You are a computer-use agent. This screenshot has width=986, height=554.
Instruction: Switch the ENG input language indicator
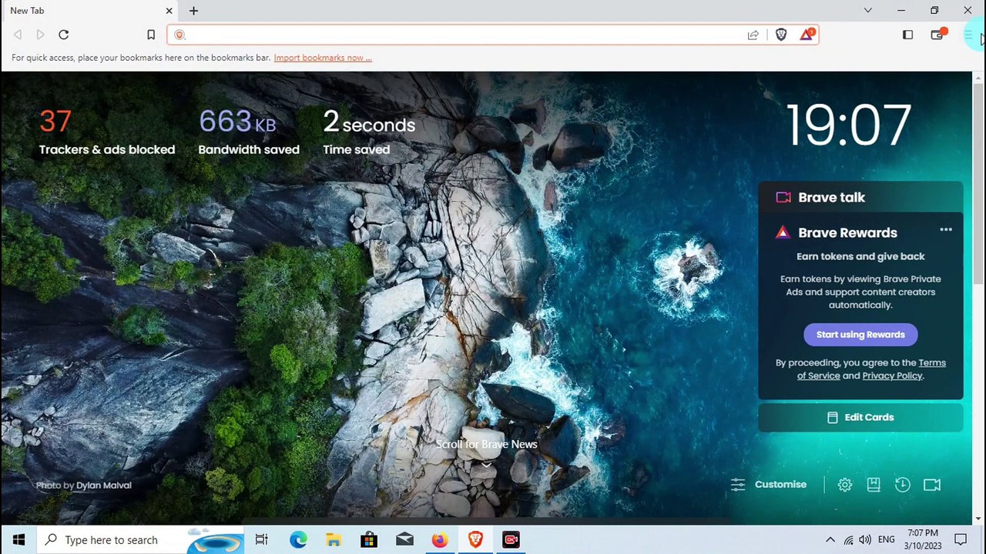click(x=886, y=540)
